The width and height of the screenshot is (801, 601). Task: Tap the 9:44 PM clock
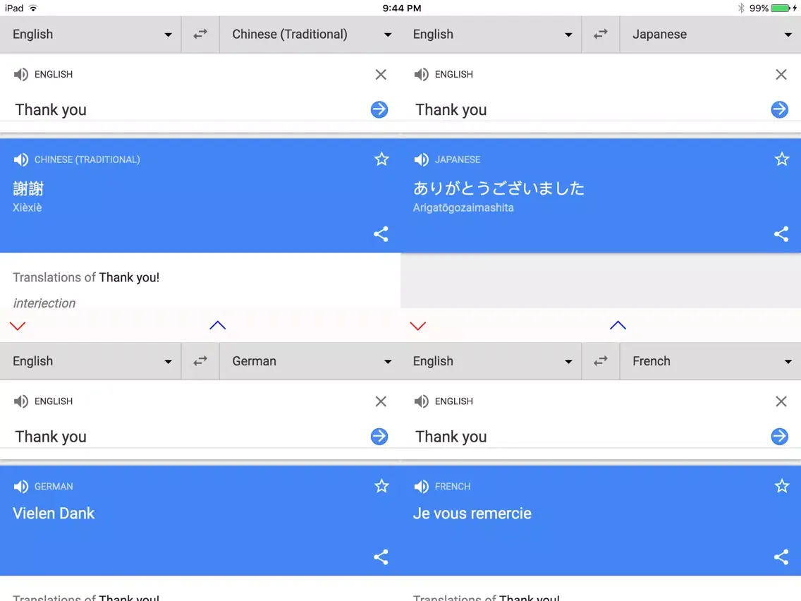coord(402,8)
